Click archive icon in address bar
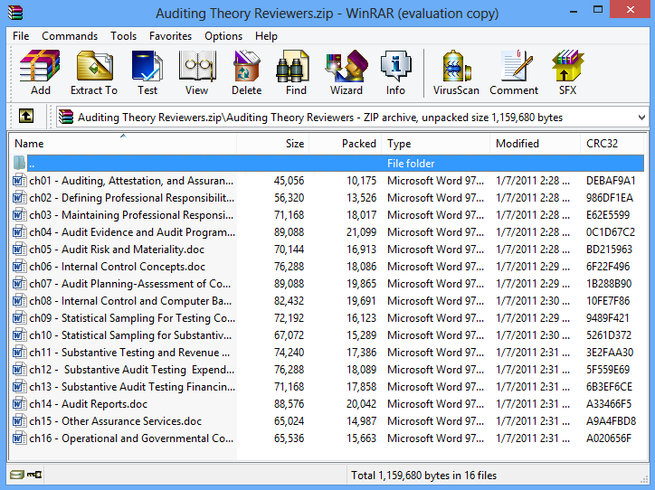Image resolution: width=655 pixels, height=490 pixels. [x=66, y=118]
